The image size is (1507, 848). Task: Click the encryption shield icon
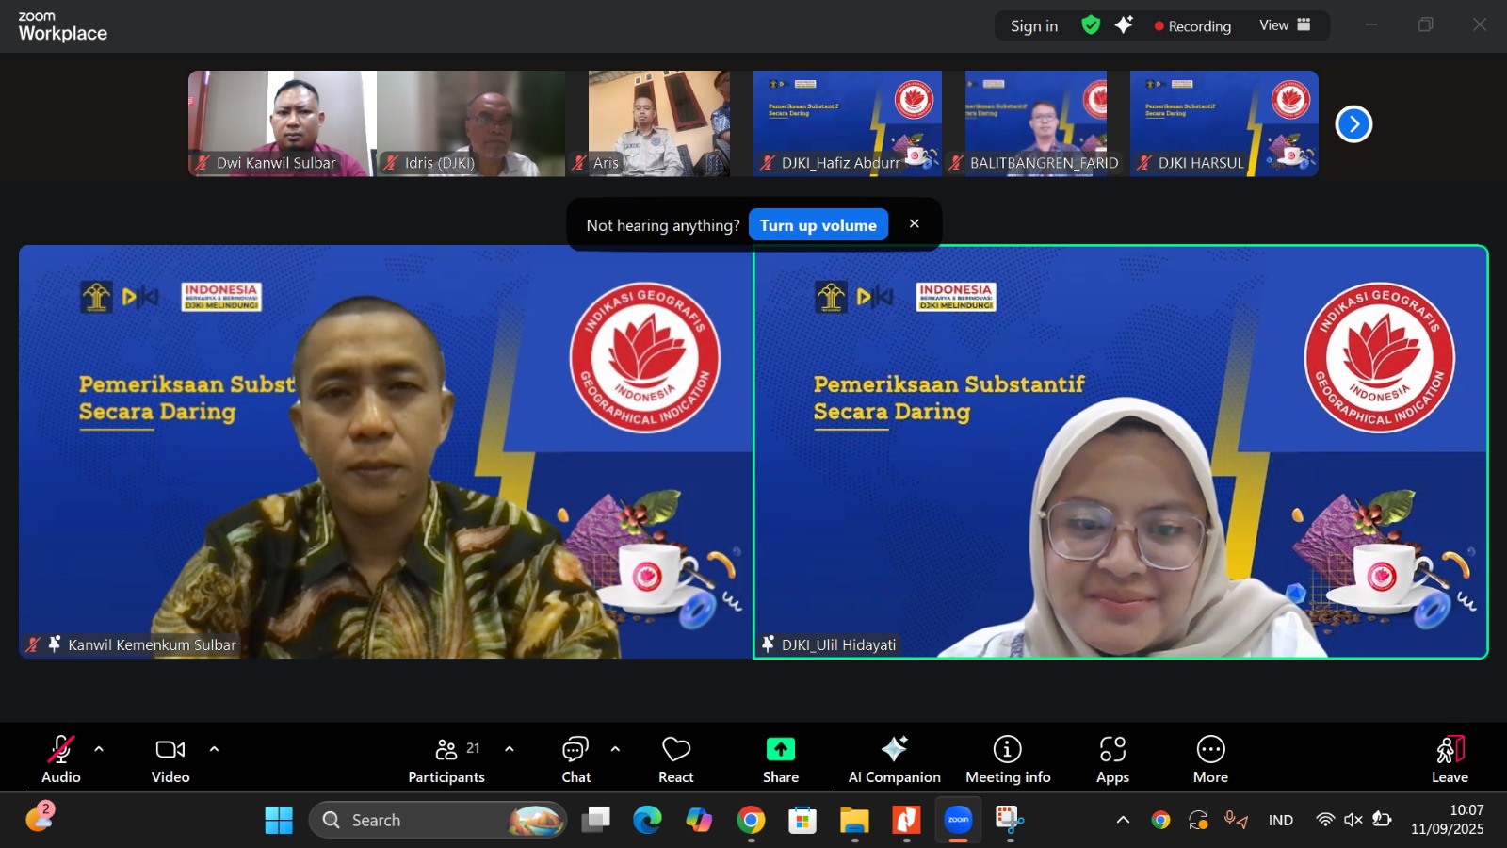[1091, 25]
